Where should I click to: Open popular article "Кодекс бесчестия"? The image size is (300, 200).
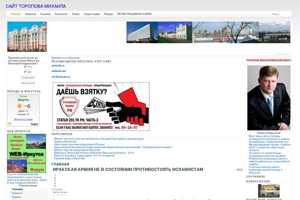(65, 141)
